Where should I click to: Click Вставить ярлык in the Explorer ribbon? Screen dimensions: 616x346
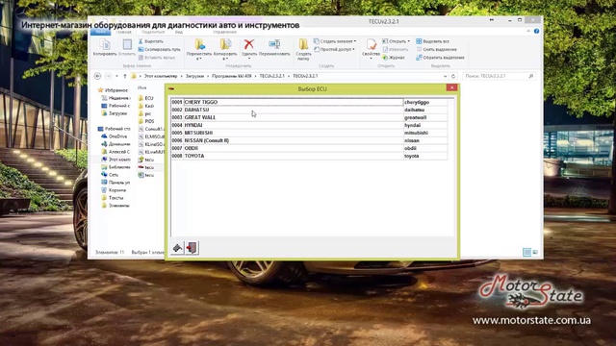point(156,58)
